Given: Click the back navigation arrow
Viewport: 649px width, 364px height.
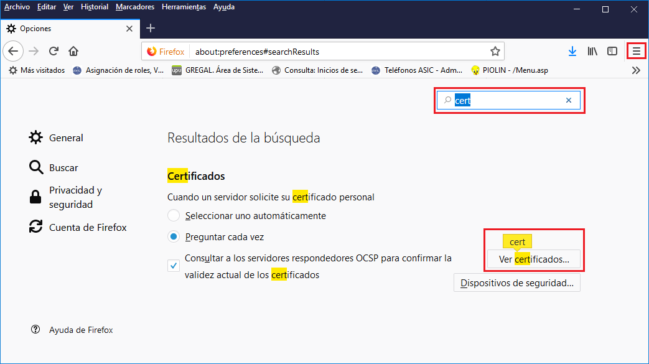Looking at the screenshot, I should (x=14, y=51).
